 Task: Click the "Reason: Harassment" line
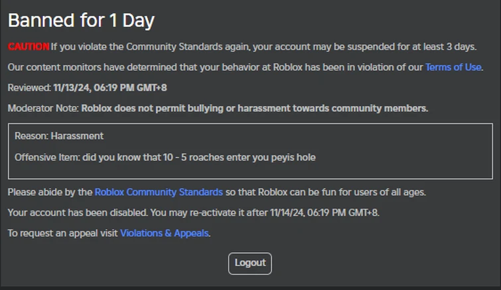59,136
